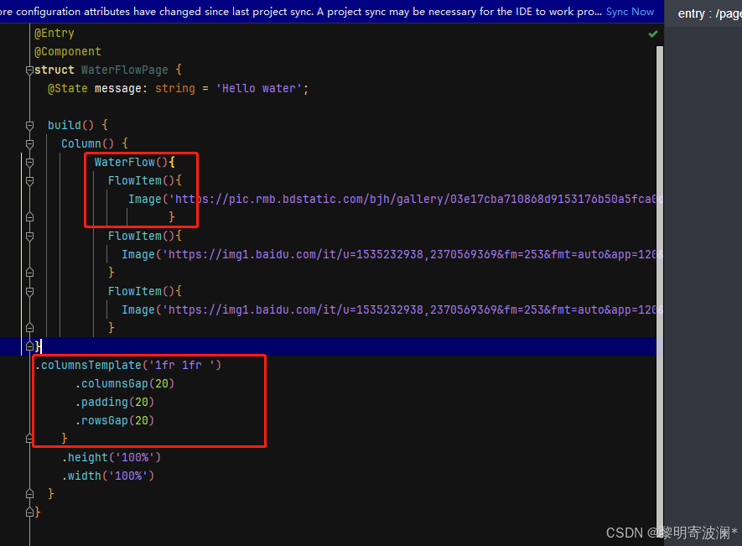Screen dimensions: 742x546
Task: Collapse the Column() fold marker
Action: pos(29,144)
